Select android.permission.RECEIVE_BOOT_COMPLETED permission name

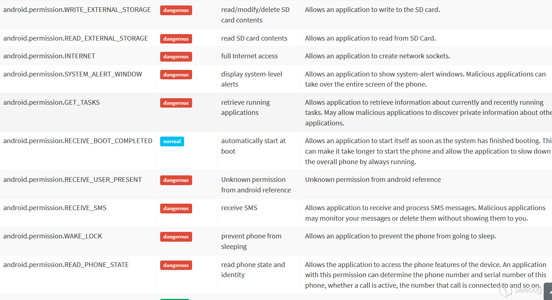[78, 141]
